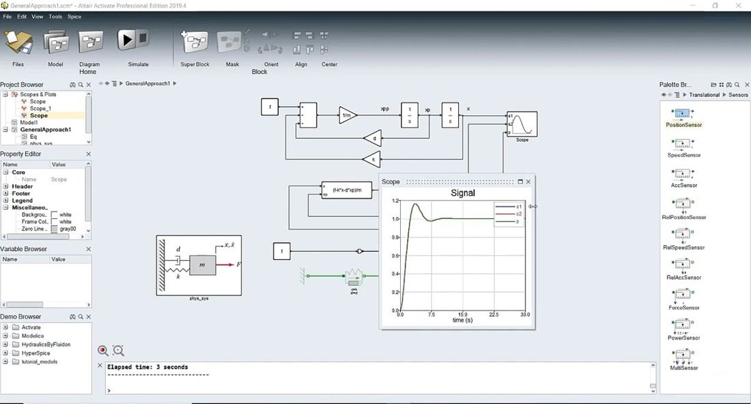Open the Files toolbar icon
The image size is (751, 404).
pos(18,42)
